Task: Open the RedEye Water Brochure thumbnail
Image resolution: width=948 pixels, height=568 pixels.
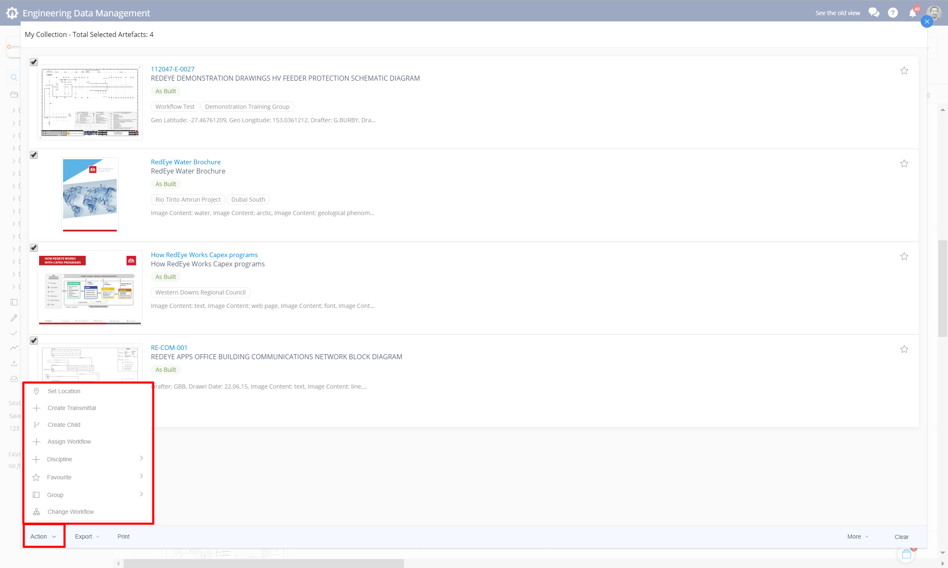Action: coord(90,195)
